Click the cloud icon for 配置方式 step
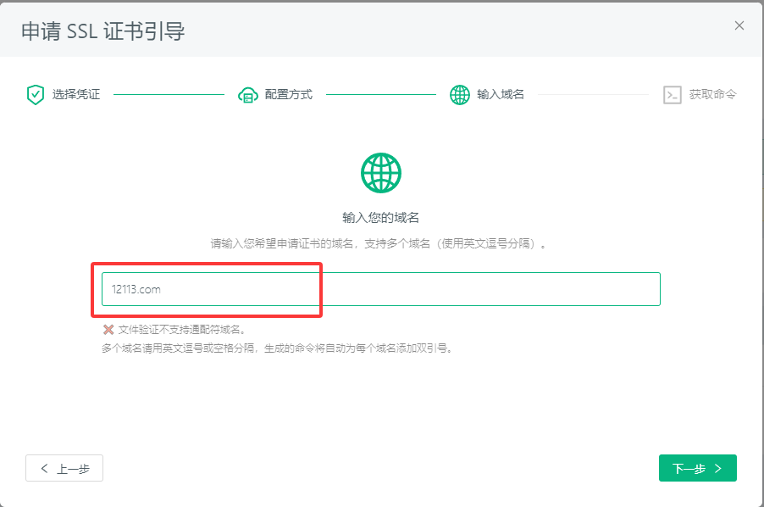 coord(247,94)
